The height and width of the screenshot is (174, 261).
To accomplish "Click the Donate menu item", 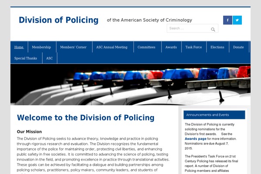I will 238,47.
